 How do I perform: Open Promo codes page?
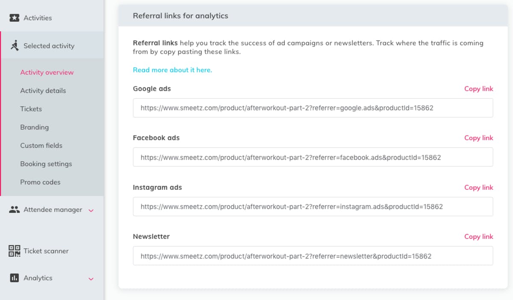pos(40,182)
